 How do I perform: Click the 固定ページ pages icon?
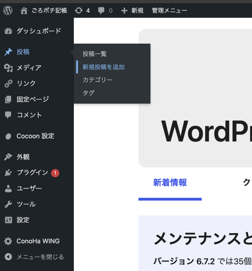pos(8,100)
